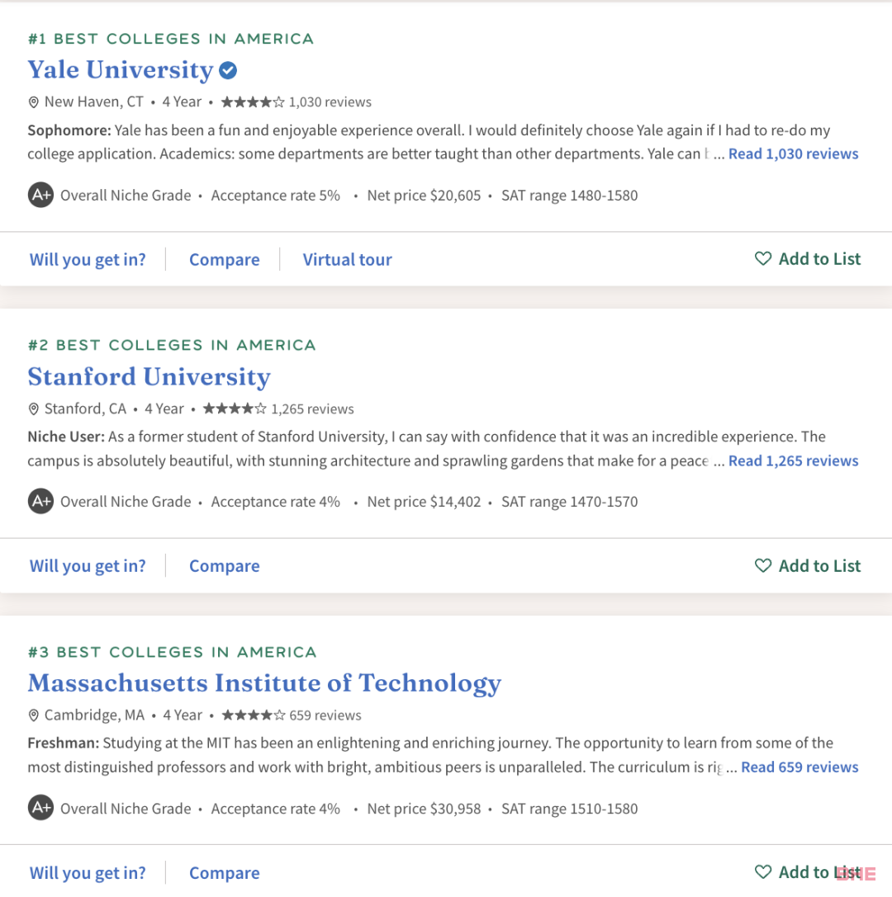Image resolution: width=892 pixels, height=897 pixels.
Task: Click Stanford's A+ Niche Grade badge
Action: (40, 502)
